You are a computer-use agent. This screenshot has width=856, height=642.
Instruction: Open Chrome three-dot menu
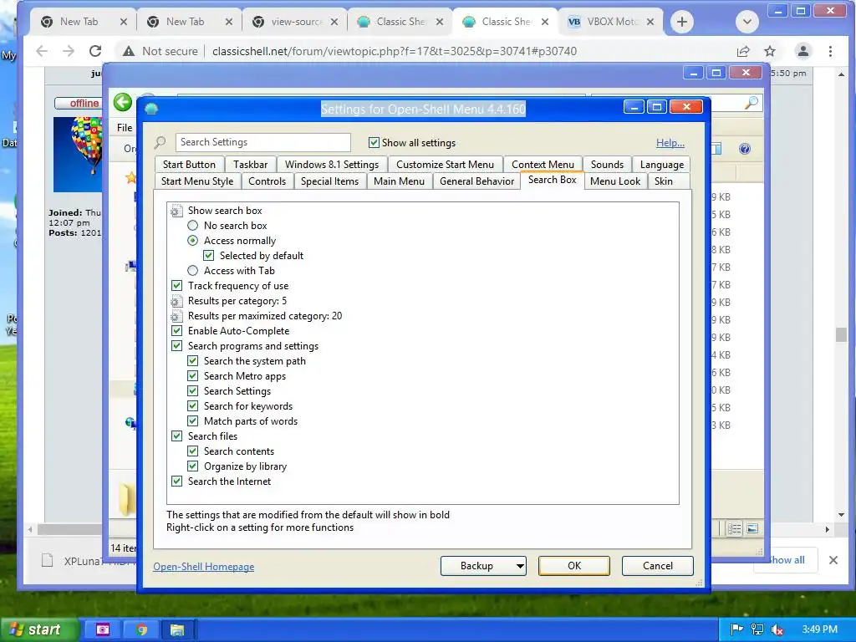pyautogui.click(x=830, y=51)
